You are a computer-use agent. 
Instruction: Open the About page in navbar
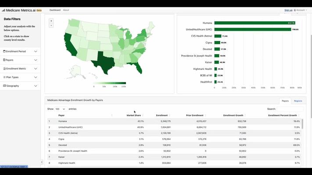coord(66,10)
